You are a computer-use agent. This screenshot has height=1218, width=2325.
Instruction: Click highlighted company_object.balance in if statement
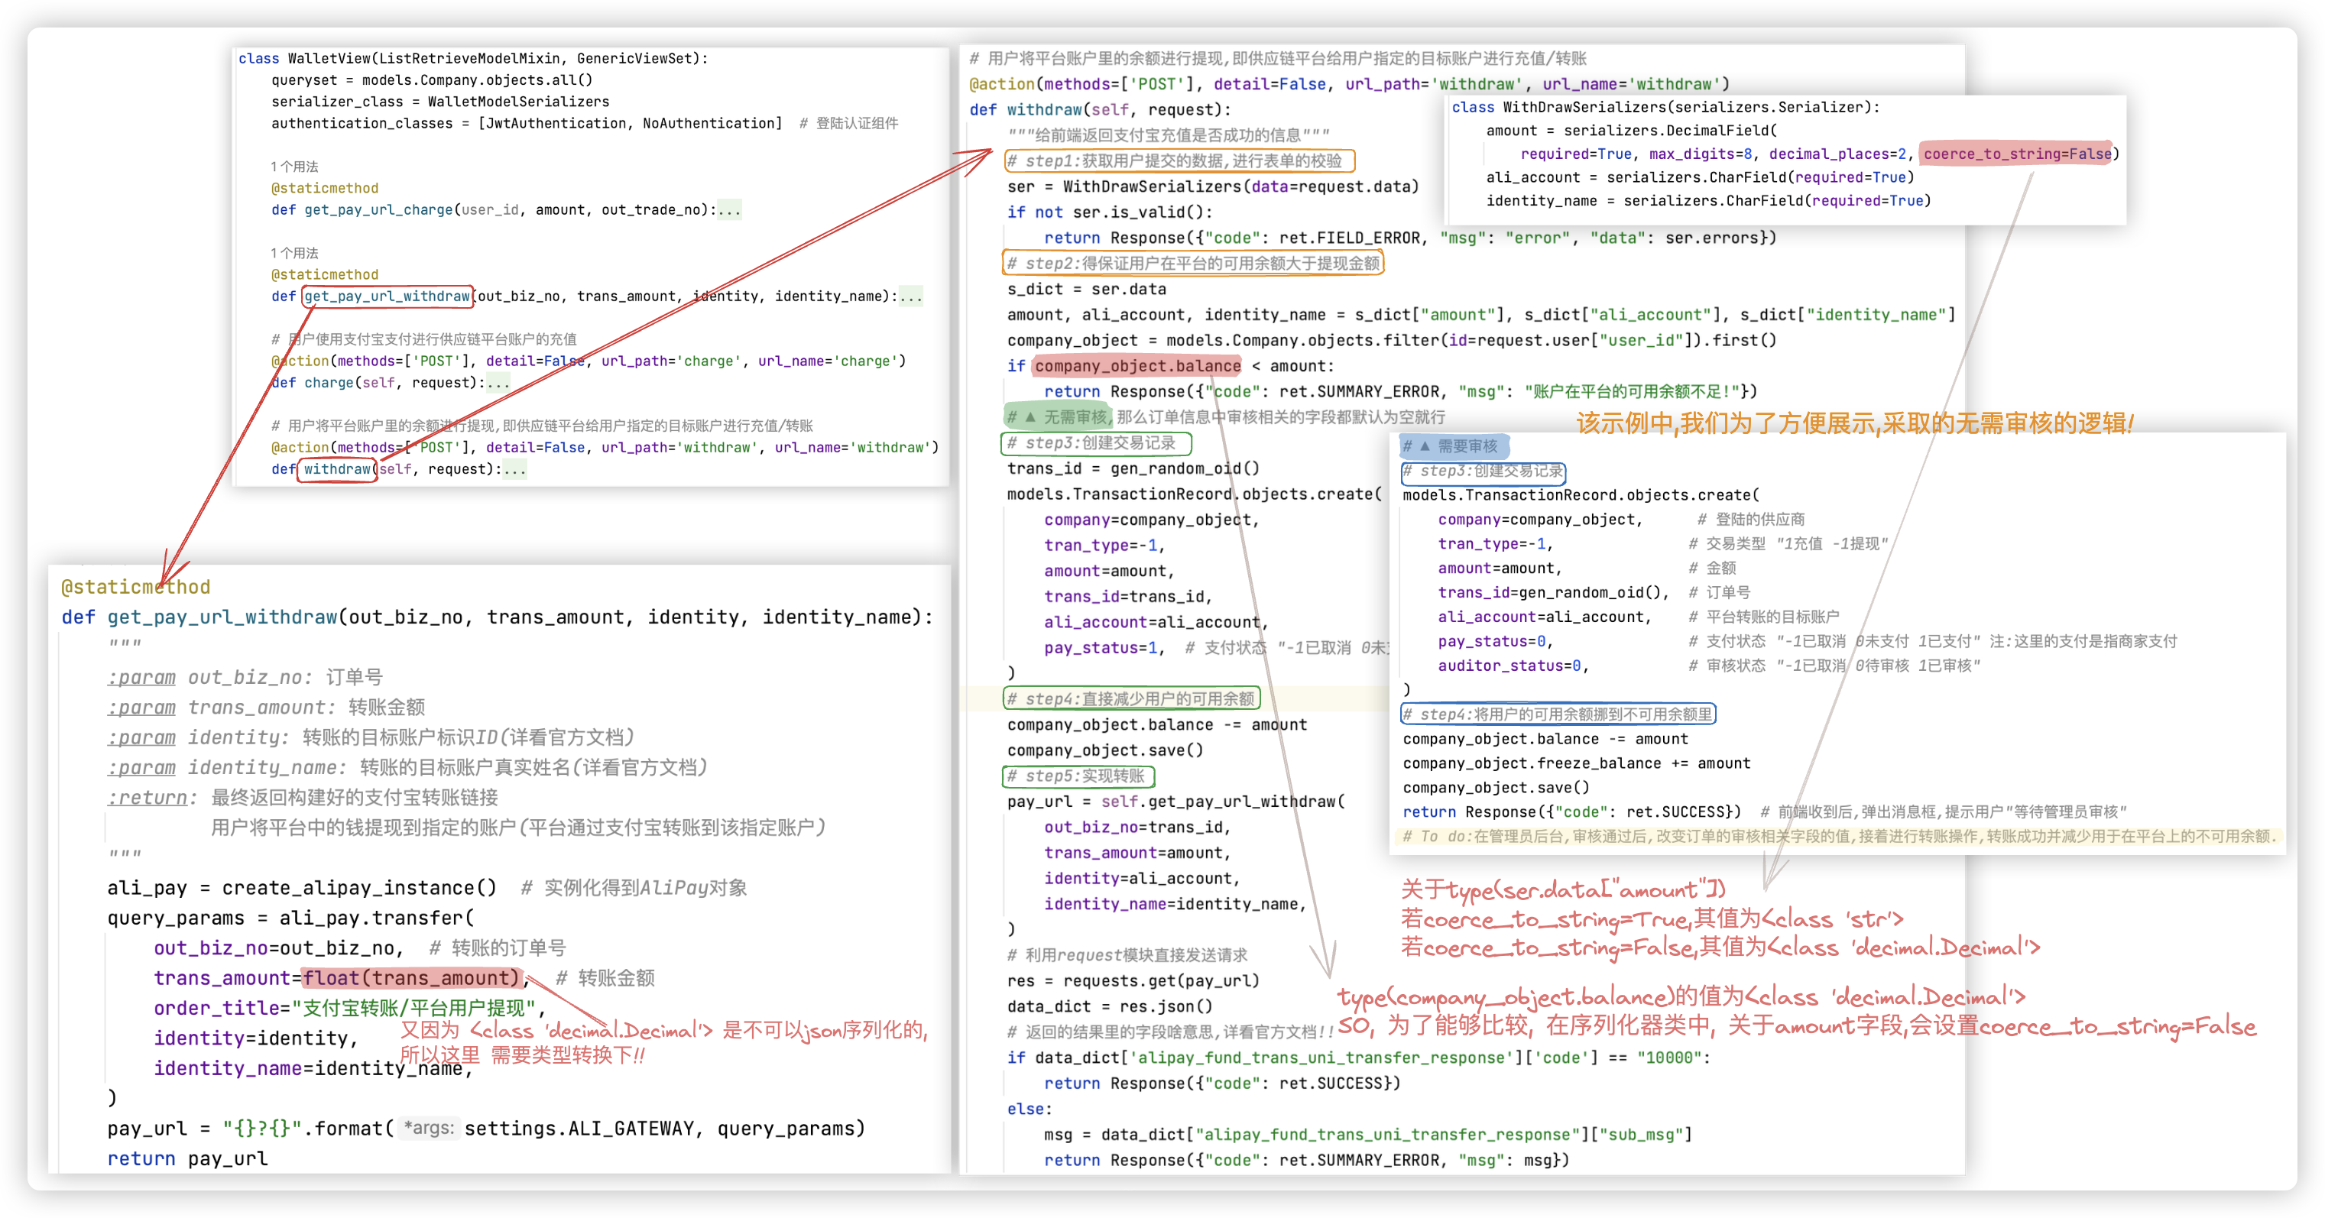[1137, 366]
